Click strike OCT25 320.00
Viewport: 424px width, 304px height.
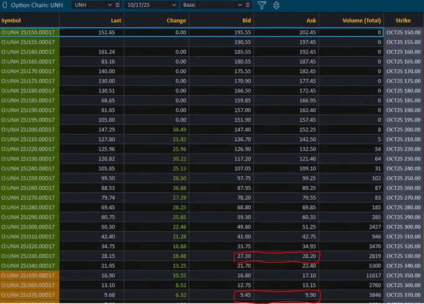pyautogui.click(x=403, y=247)
